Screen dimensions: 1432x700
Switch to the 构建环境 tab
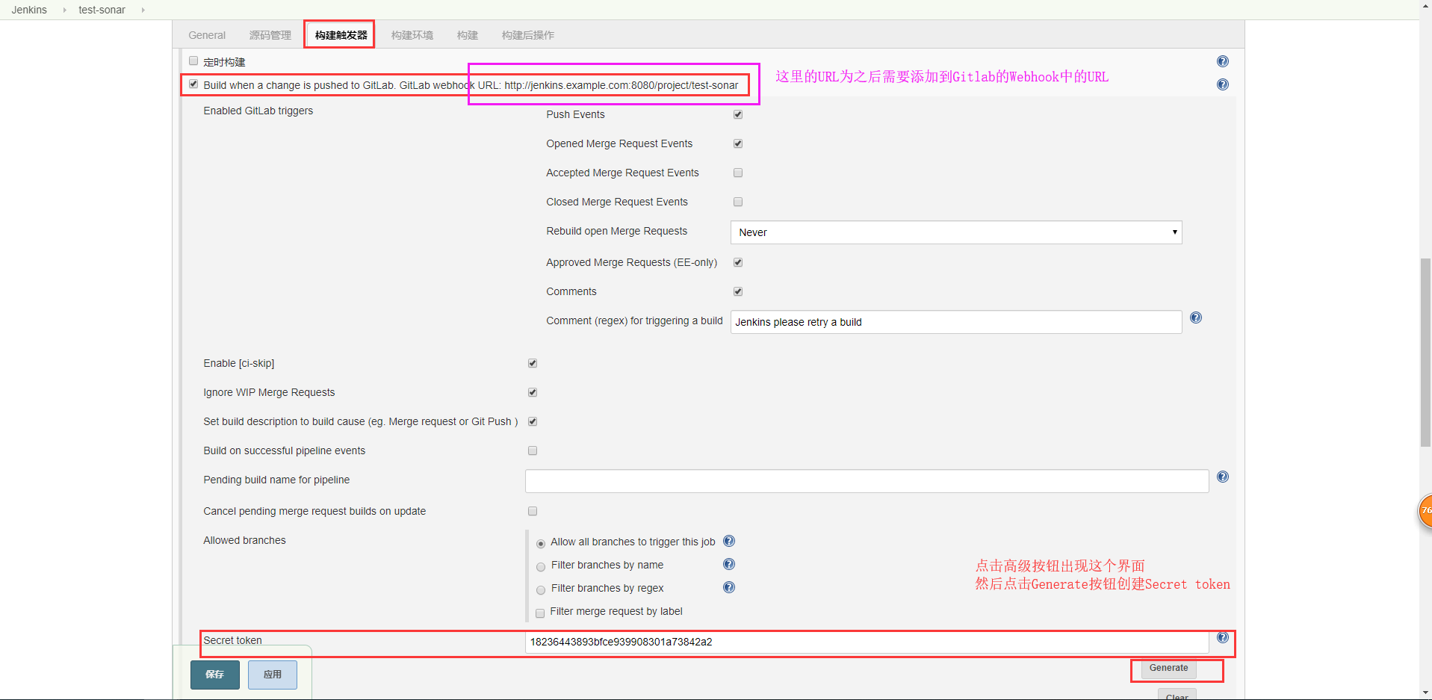[x=412, y=35]
